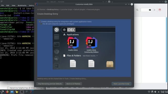Click Desktop Entry in the wizard breadcrumb
This screenshot has height=94, width=168.
[53, 9]
